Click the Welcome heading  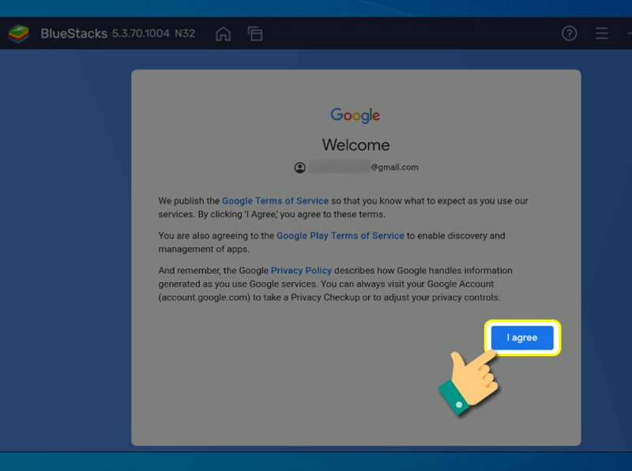click(x=355, y=145)
